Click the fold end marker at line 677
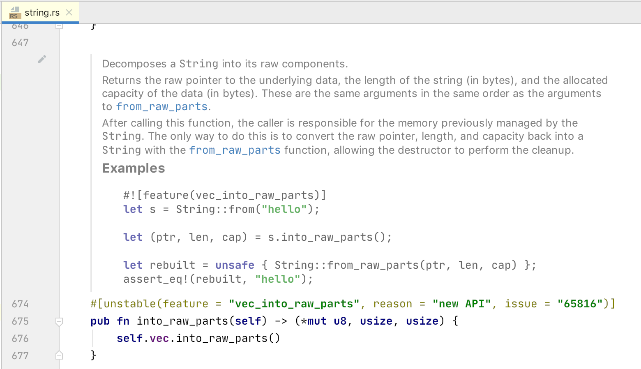The height and width of the screenshot is (369, 641). pos(59,354)
